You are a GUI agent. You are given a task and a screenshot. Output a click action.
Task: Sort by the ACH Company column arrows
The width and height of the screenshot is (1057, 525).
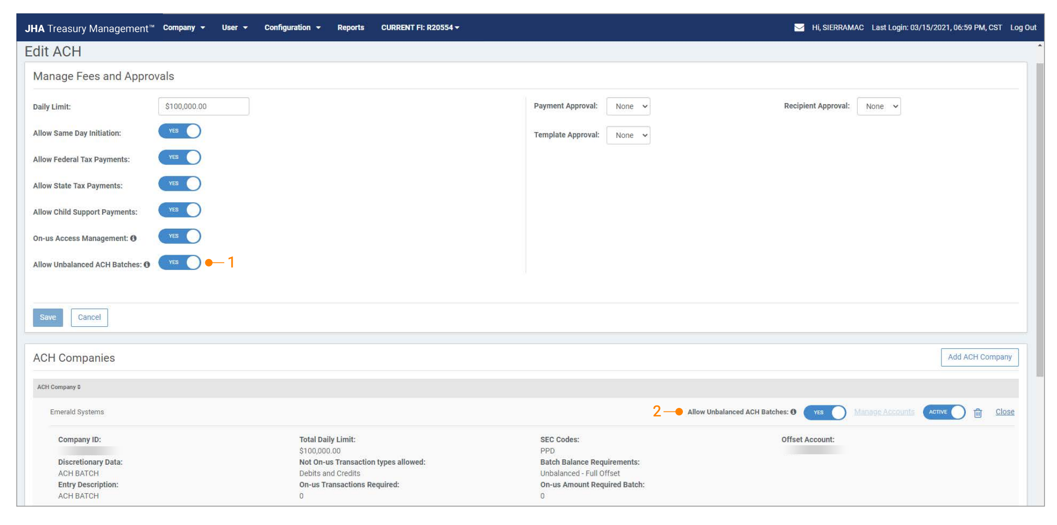(79, 387)
